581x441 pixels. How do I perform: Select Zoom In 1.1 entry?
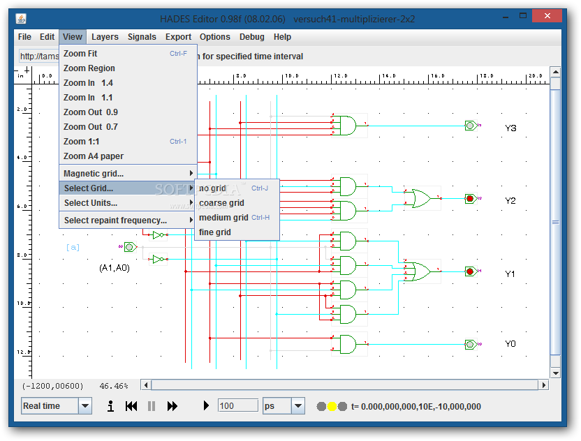tap(128, 98)
